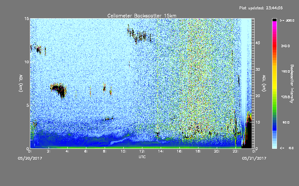Click the '18:' hour tick label
Image resolution: width=299 pixels, height=186 pixels.
198,151
